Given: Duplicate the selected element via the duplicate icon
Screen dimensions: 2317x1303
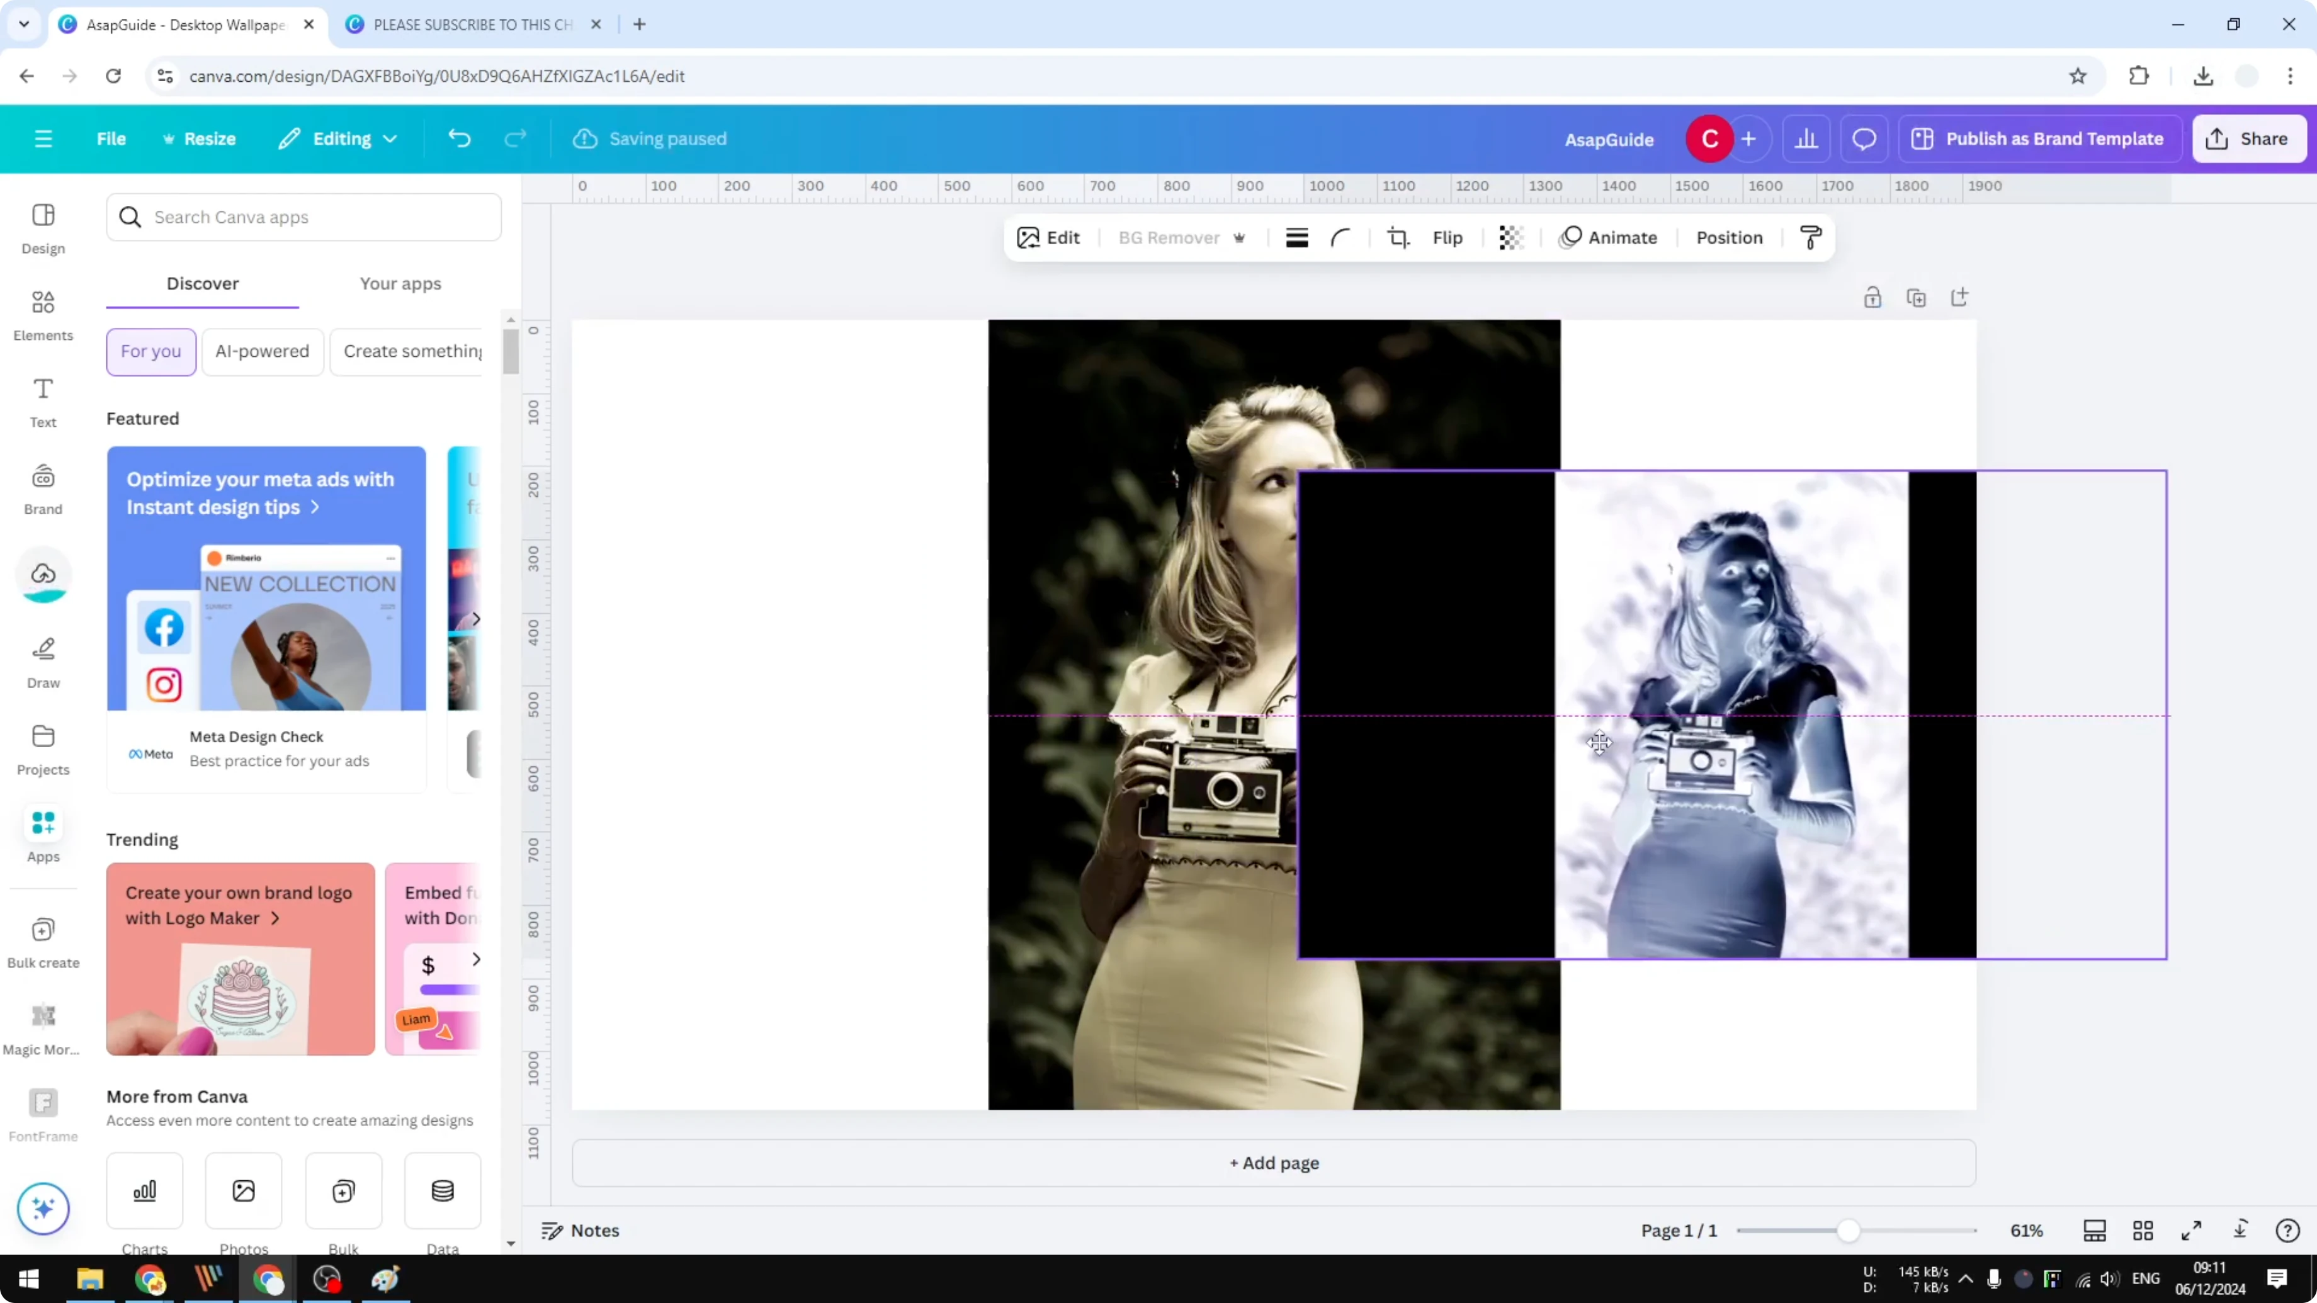Looking at the screenshot, I should [x=1917, y=296].
